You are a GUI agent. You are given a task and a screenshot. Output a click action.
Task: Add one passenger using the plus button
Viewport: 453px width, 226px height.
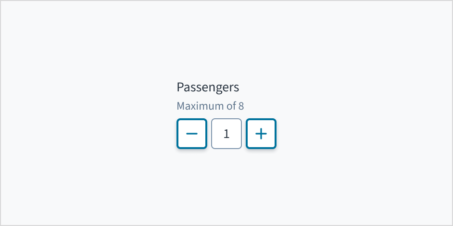261,134
